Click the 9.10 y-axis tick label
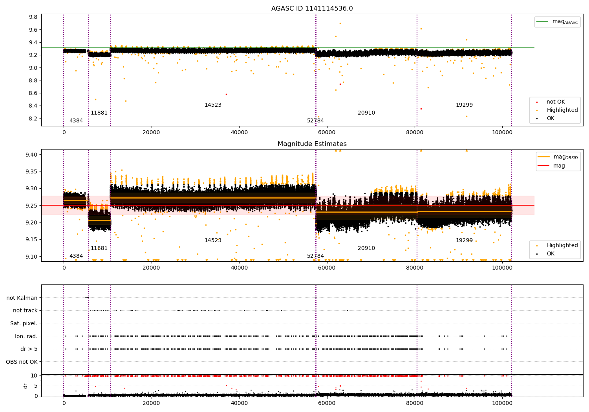The image size is (589, 412). [32, 257]
